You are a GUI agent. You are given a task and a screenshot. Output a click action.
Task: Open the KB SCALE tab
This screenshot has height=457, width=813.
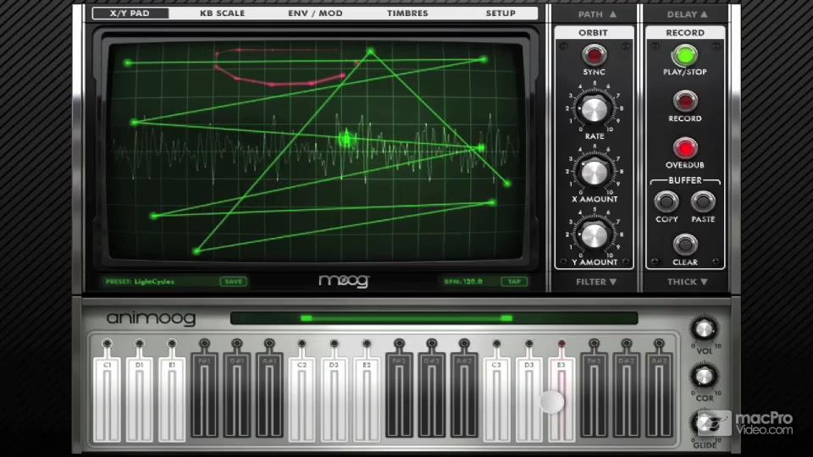(223, 13)
